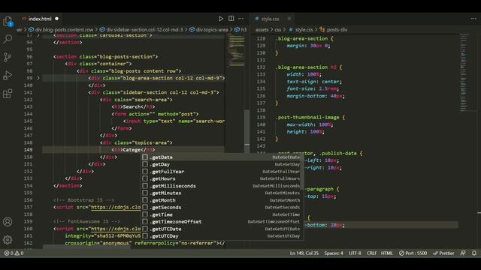The height and width of the screenshot is (270, 481).
Task: Change file encoding UTF-8
Action: pos(355,253)
